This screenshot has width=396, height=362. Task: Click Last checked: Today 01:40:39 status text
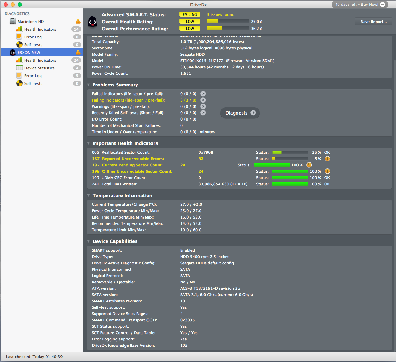[x=34, y=357]
